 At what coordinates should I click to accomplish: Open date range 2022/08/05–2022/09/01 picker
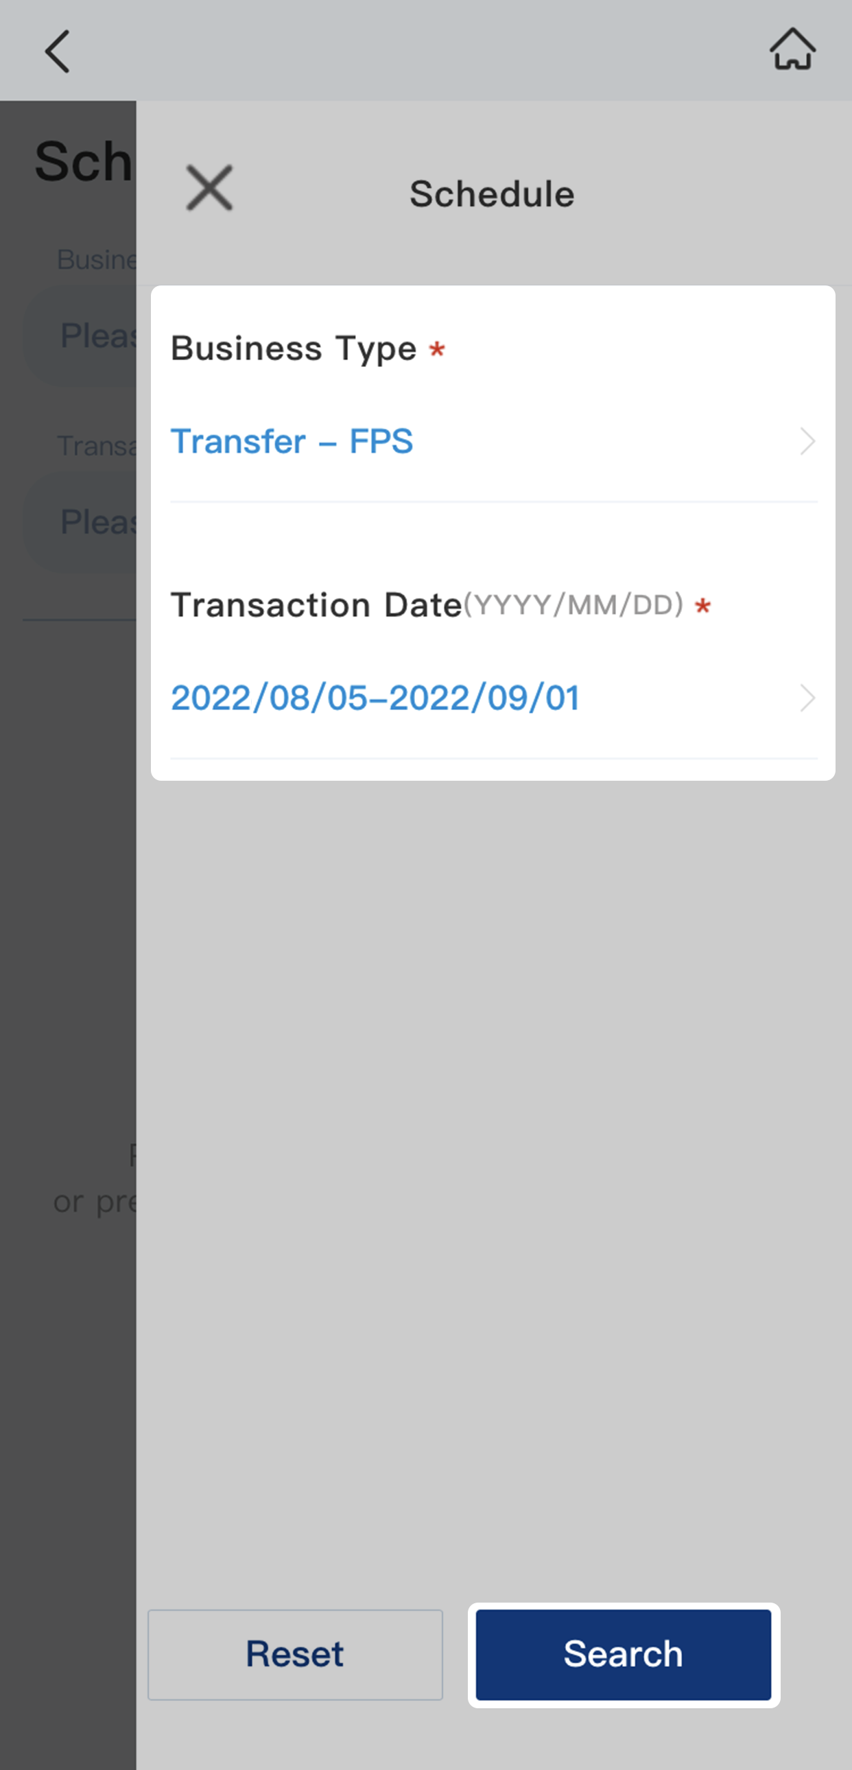375,698
